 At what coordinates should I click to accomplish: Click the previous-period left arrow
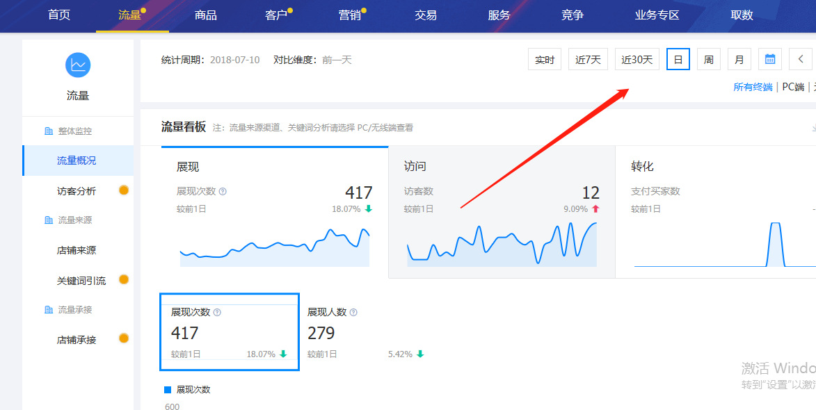pyautogui.click(x=801, y=59)
